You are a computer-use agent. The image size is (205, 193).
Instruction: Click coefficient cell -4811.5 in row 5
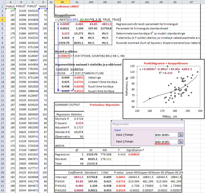[105, 24]
